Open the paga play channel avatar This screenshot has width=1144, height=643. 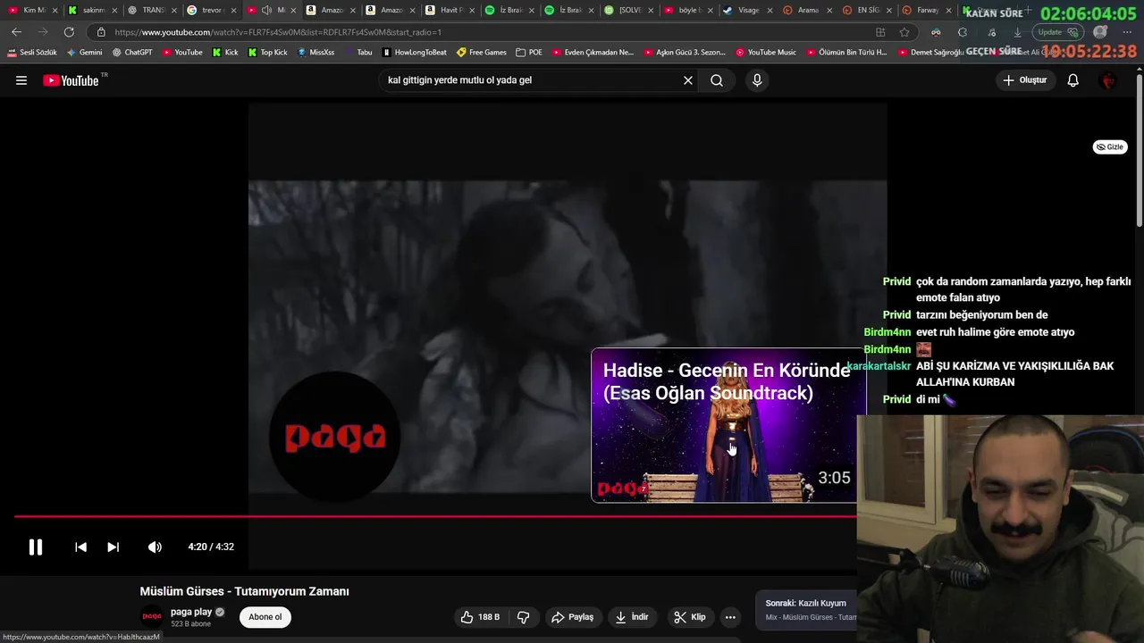tap(153, 616)
